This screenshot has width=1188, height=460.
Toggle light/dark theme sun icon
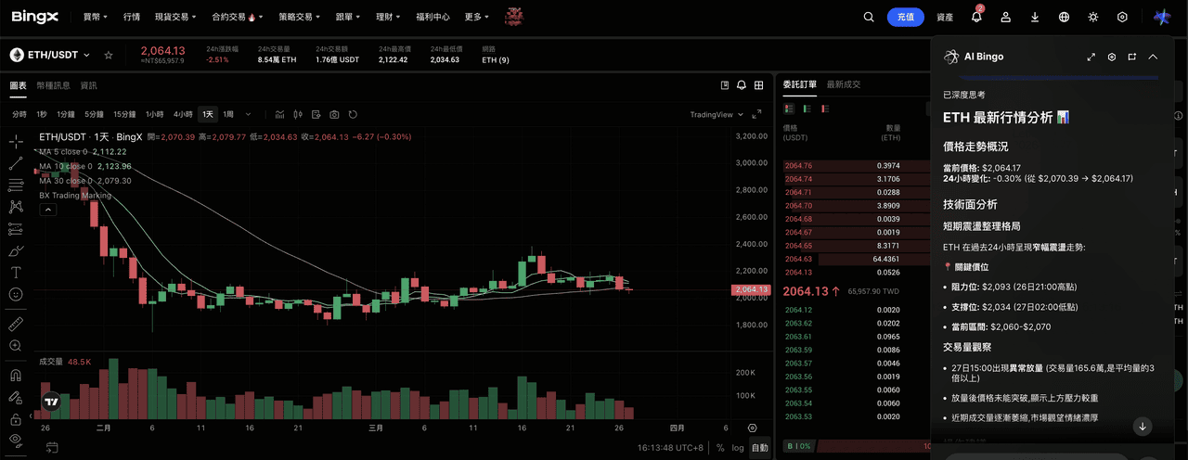[x=1093, y=17]
